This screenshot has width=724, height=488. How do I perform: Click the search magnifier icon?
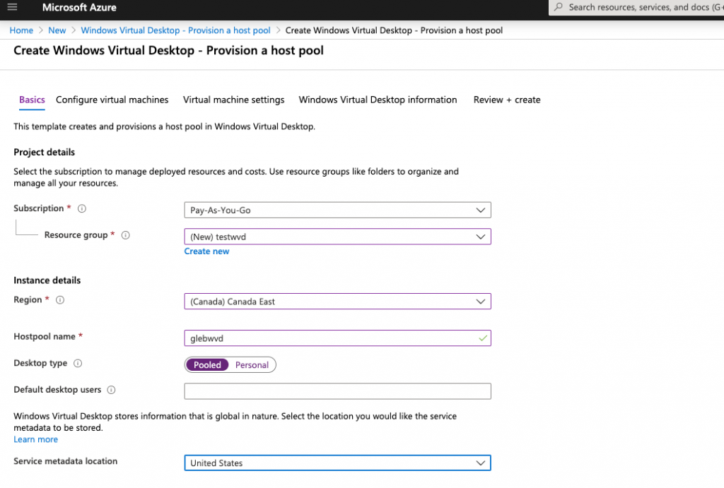(559, 8)
